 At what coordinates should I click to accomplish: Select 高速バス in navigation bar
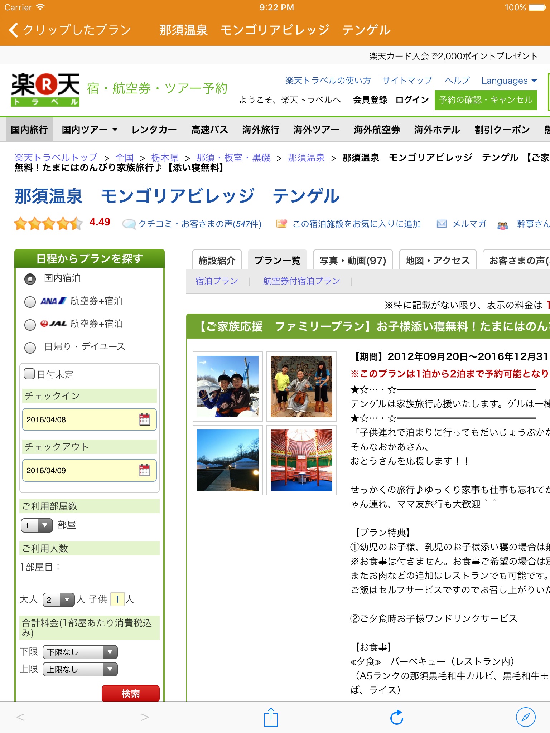[x=209, y=130]
